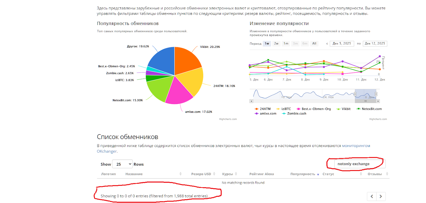The image size is (426, 203).
Task: Click the 'No matching records found' message
Action: (243, 183)
